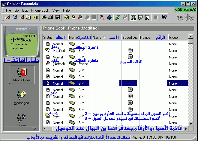Sort by the Group column header
The width and height of the screenshot is (198, 141).
coord(178,37)
